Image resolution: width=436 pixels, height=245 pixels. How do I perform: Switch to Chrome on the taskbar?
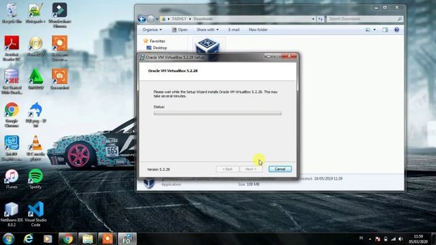coord(67,239)
